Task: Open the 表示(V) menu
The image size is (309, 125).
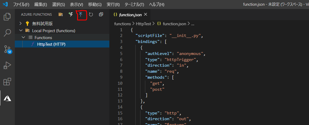Action: [76, 5]
